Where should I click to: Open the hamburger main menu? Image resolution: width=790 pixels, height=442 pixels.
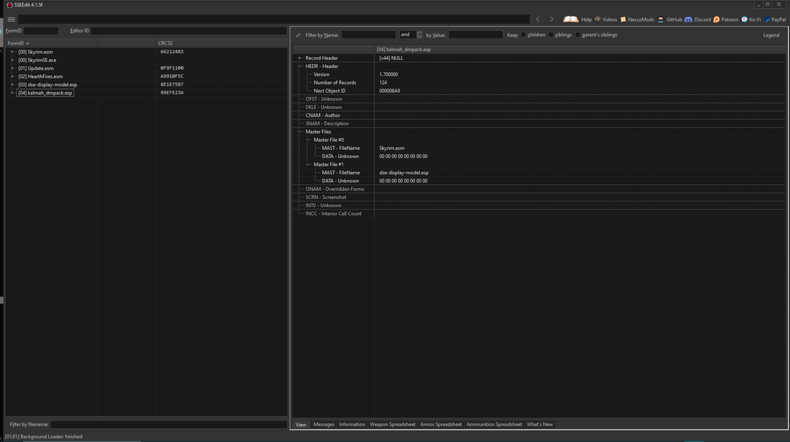tap(12, 19)
